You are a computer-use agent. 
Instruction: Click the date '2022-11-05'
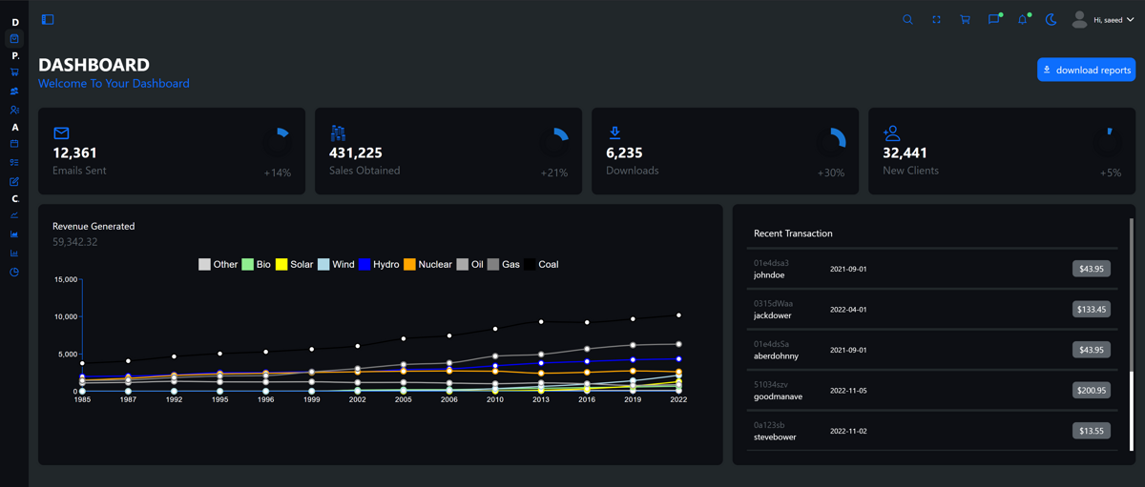848,391
